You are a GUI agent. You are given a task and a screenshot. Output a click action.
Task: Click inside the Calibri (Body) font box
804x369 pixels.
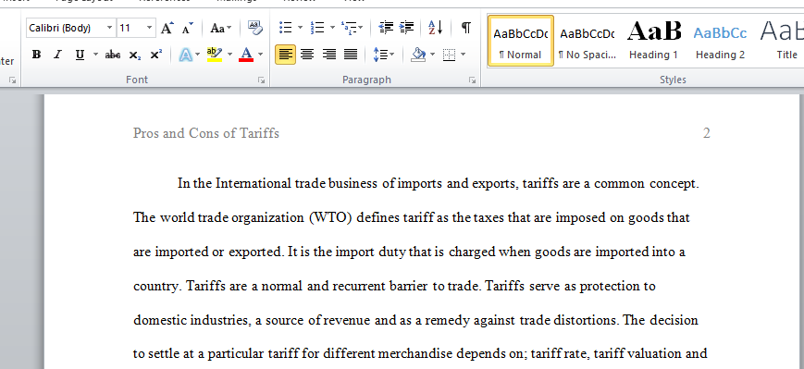click(65, 28)
